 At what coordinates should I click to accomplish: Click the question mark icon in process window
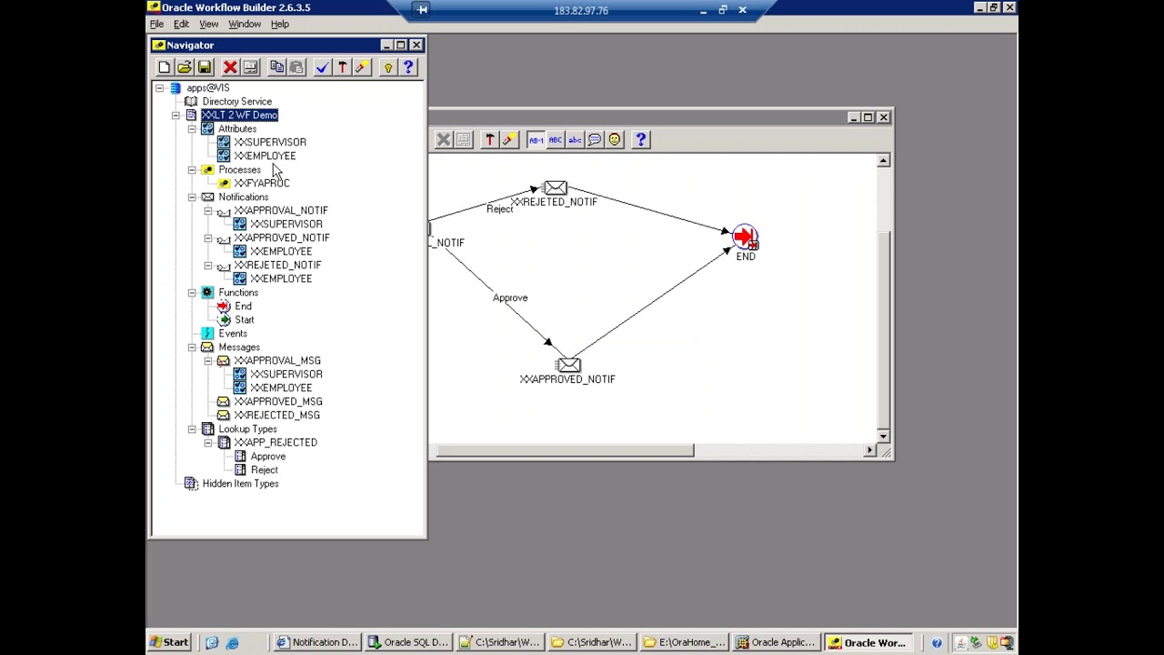[x=641, y=140]
